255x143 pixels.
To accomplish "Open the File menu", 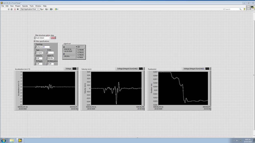I will tap(3, 6).
